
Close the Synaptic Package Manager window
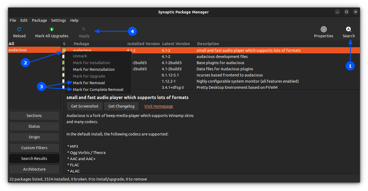click(355, 12)
